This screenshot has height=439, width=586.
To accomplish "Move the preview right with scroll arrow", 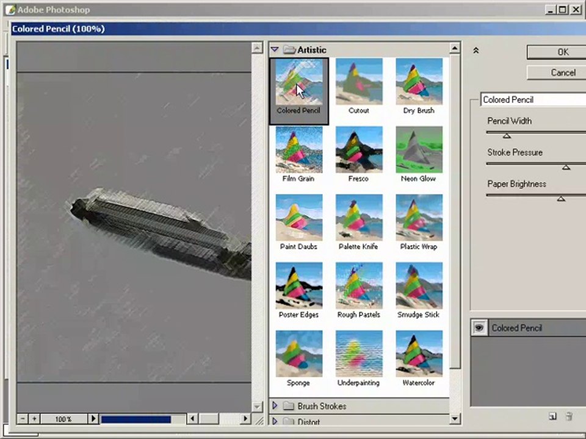I will 245,419.
